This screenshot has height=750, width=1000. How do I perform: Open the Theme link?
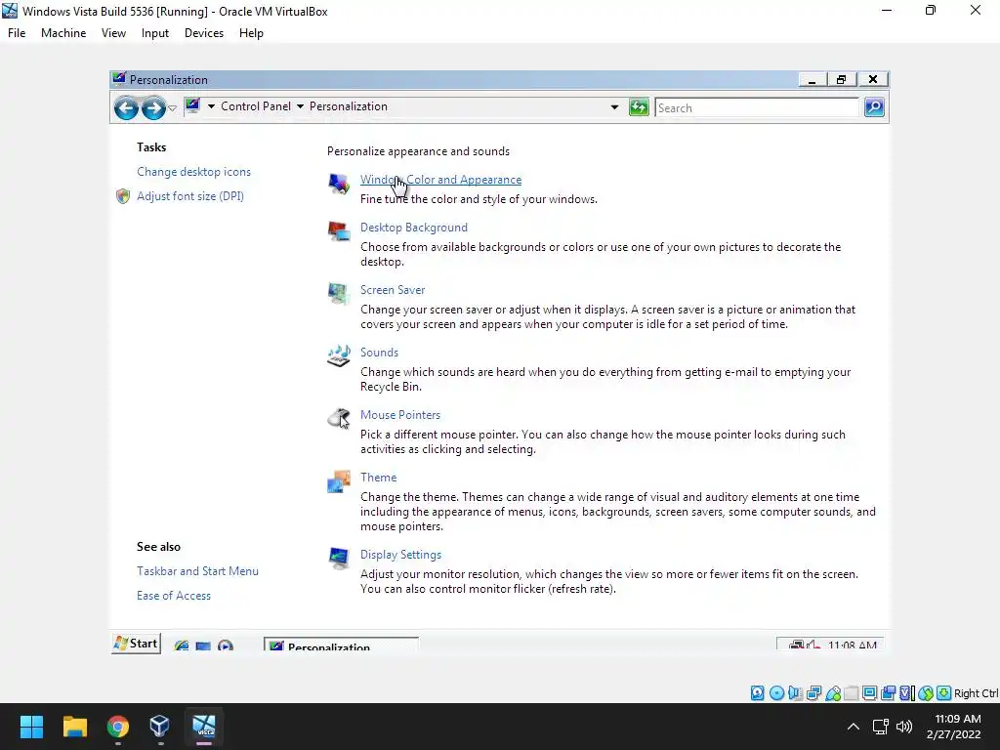point(378,478)
